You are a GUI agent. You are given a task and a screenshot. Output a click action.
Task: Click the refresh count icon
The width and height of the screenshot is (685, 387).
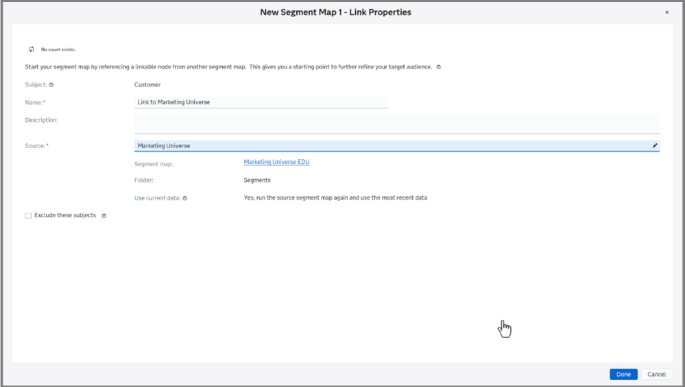pyautogui.click(x=32, y=49)
